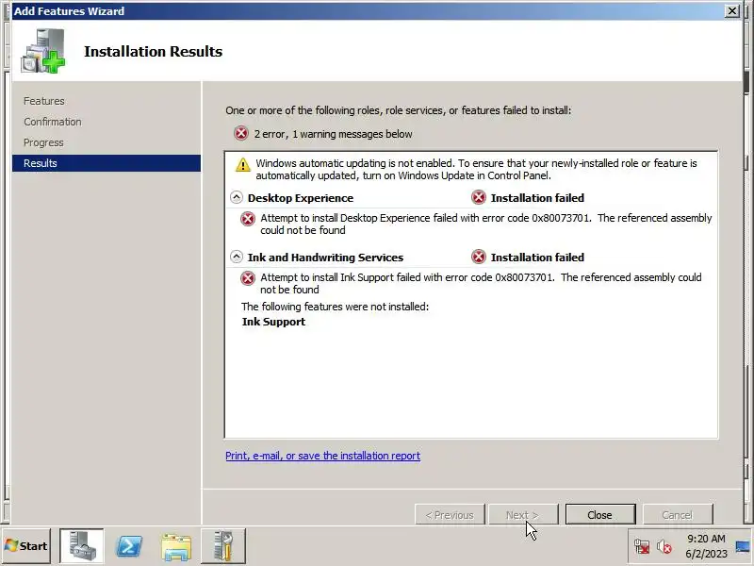Click the disabled Previous button
Viewport: 754px width, 566px height.
point(450,515)
